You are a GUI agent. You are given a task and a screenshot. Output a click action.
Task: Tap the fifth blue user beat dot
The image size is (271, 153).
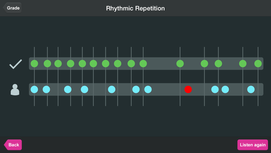point(112,89)
